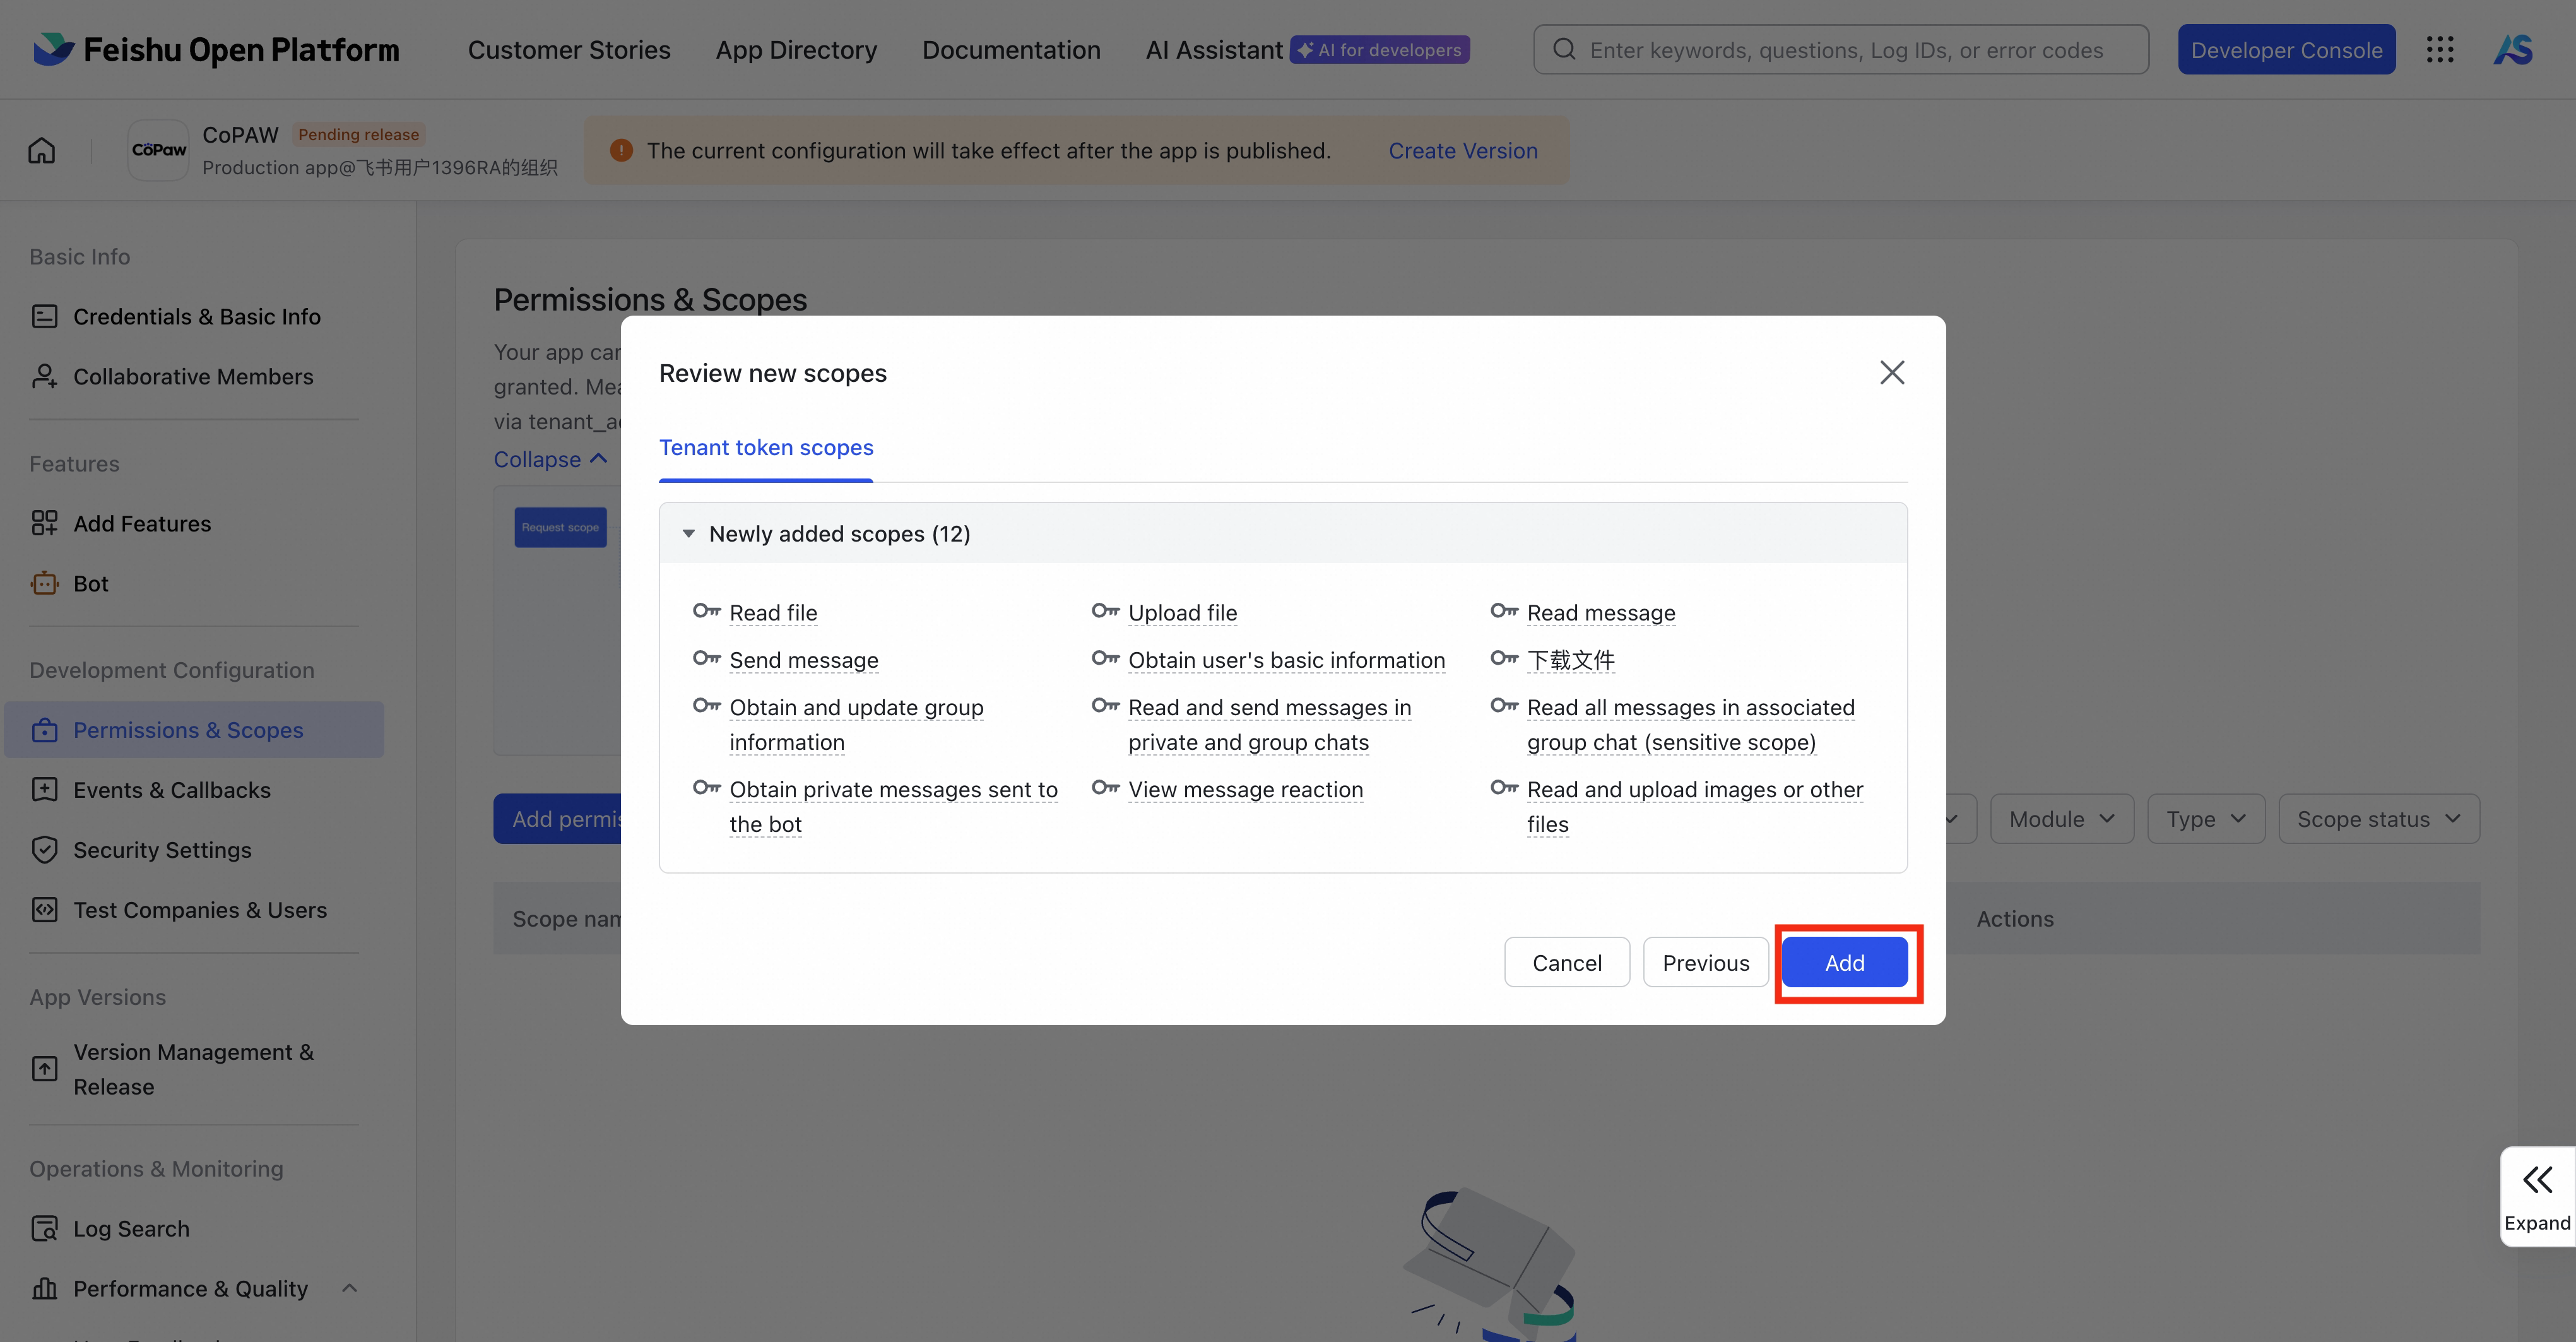Click the Create Version link
2576x1342 pixels.
1462,151
